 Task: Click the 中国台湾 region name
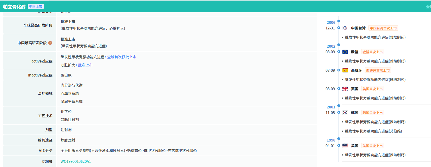click(358, 28)
